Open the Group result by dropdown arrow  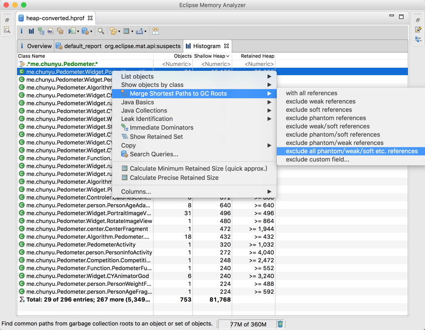pyautogui.click(x=119, y=31)
